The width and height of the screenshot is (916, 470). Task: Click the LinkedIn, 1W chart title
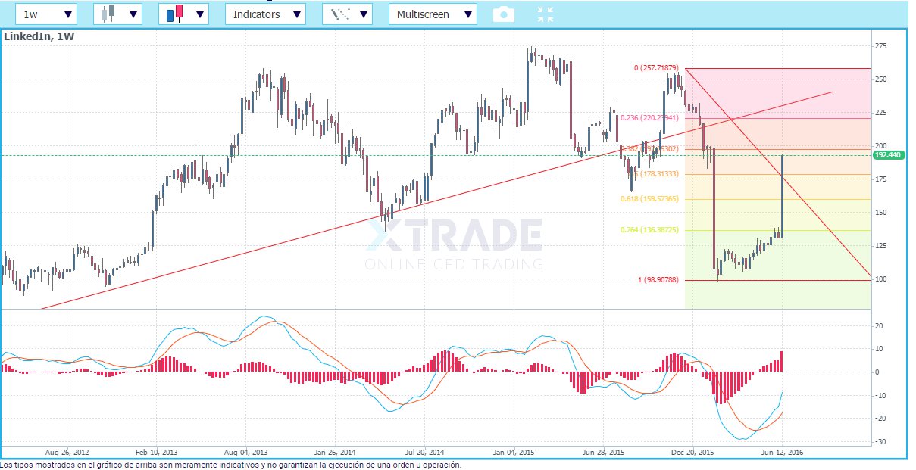pos(39,36)
